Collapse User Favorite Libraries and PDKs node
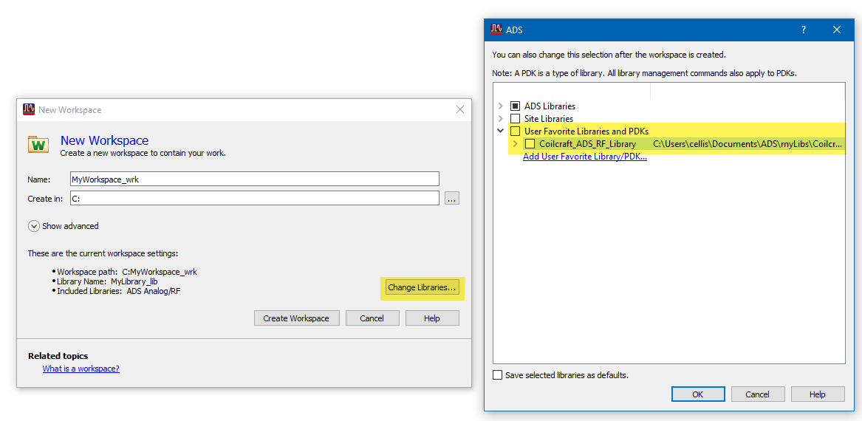Screen dimensions: 862x421 pyautogui.click(x=500, y=131)
